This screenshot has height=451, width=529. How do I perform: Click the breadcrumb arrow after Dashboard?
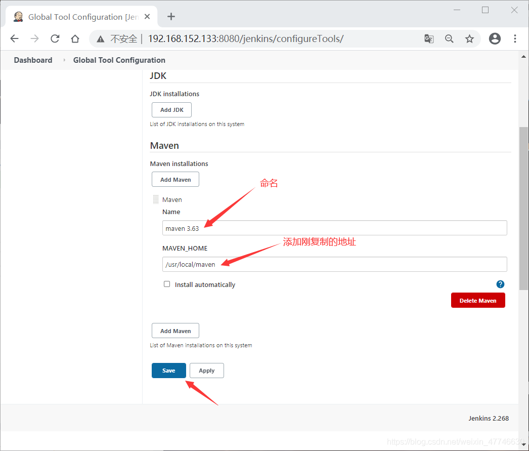click(64, 60)
